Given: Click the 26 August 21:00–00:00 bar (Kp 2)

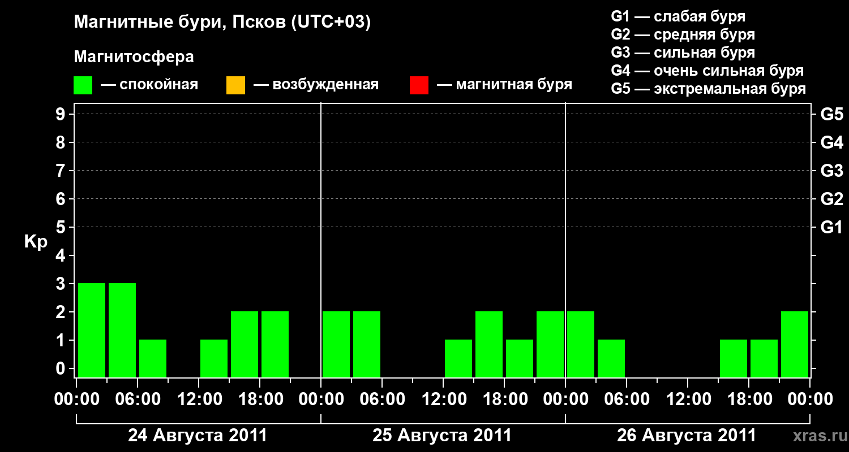Looking at the screenshot, I should (795, 344).
